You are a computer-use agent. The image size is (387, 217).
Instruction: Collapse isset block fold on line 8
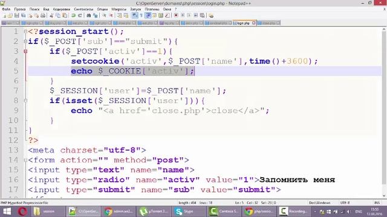[x=25, y=101]
